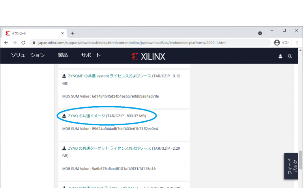The width and height of the screenshot is (303, 188).
Task: Open Chrome three-dot menu
Action: click(x=296, y=43)
